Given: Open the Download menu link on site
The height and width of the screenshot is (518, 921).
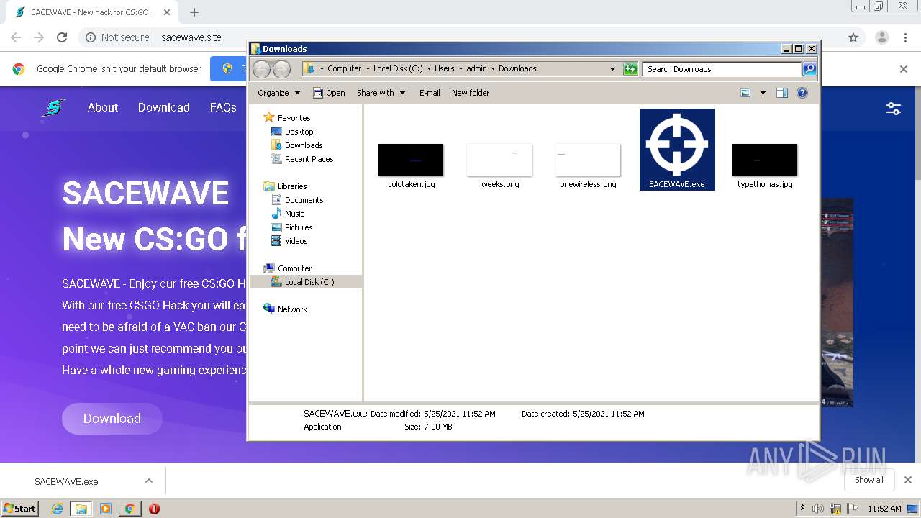Looking at the screenshot, I should coord(164,107).
